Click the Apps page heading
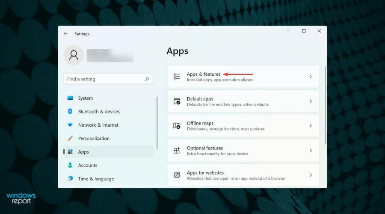Image resolution: width=385 pixels, height=214 pixels. (178, 51)
